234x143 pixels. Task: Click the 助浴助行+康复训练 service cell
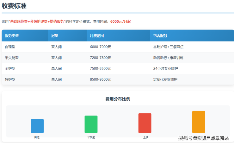(x=168, y=58)
